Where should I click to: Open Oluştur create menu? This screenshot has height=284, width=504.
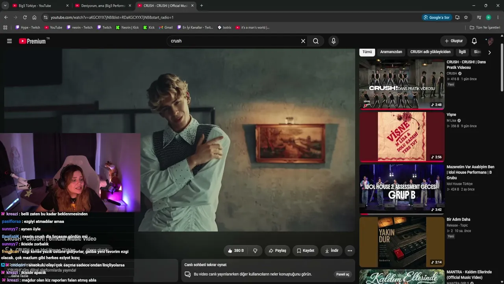click(454, 41)
